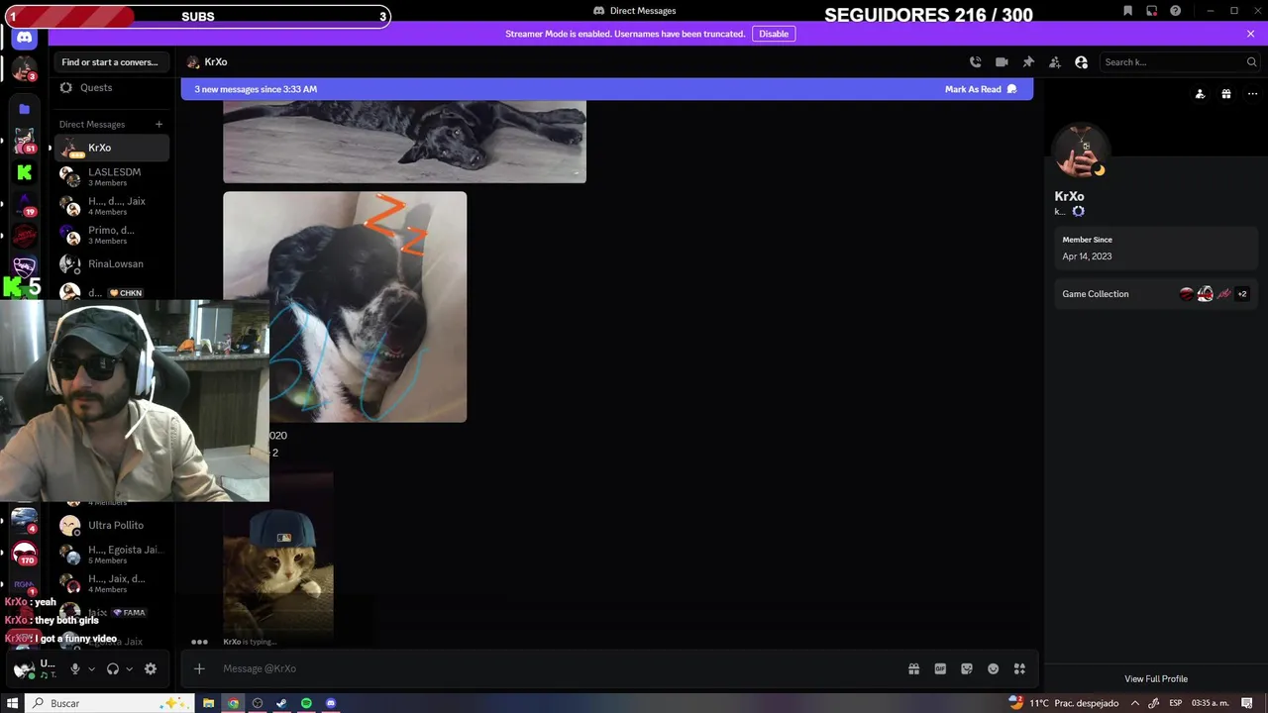
Task: Open microphone input options arrow
Action: pyautogui.click(x=91, y=669)
